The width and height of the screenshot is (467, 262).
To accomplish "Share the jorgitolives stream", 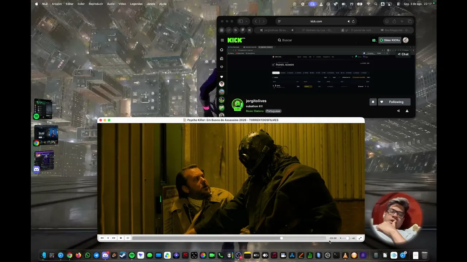I will [398, 111].
